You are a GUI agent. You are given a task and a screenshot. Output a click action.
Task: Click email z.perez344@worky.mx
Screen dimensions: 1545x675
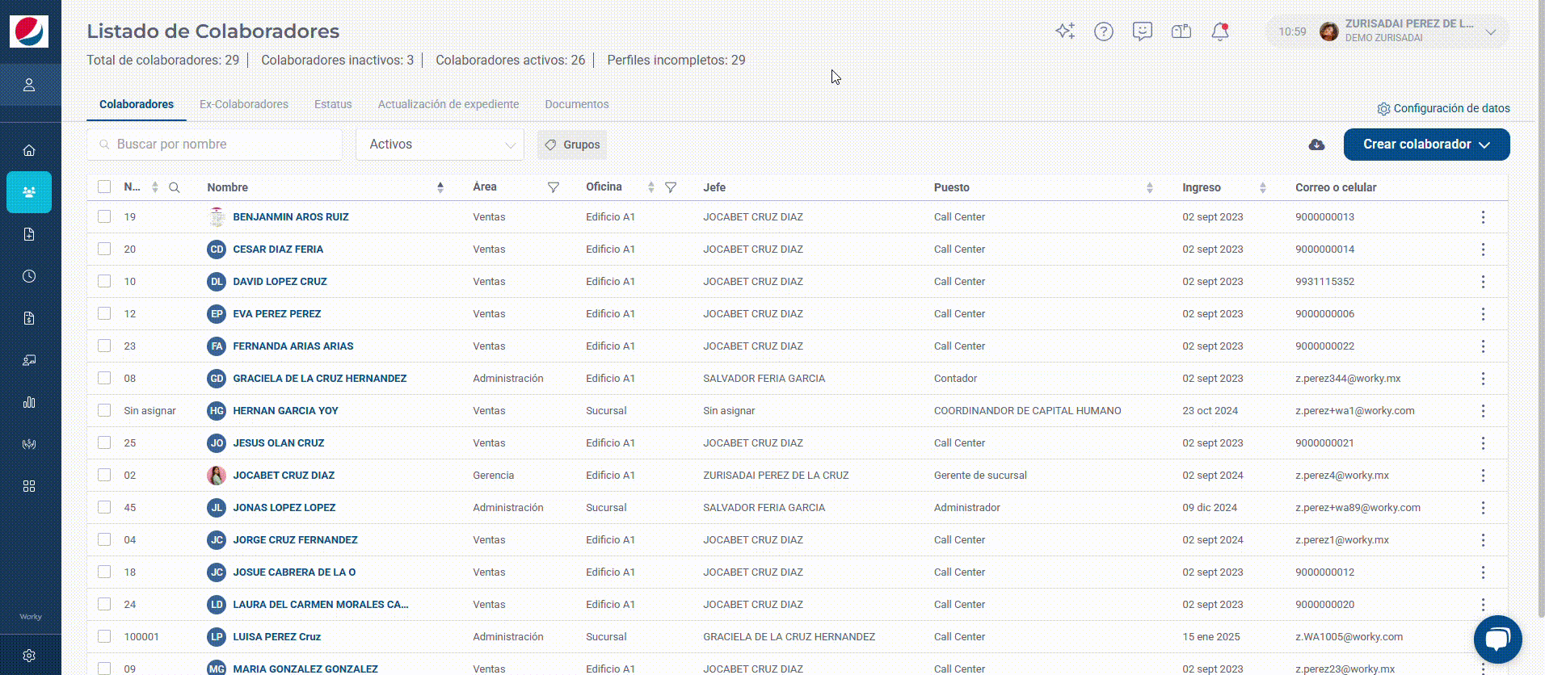click(1348, 379)
